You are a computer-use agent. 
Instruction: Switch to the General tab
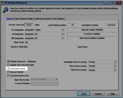click(10, 19)
